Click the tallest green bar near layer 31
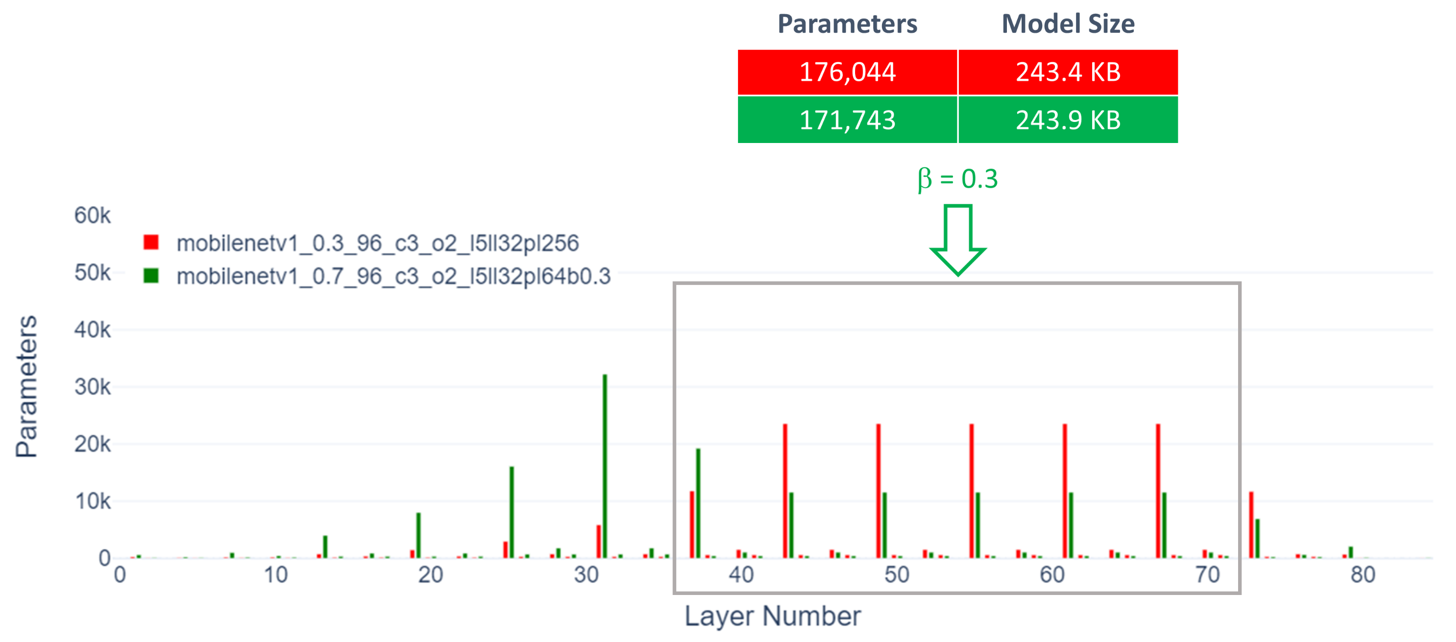This screenshot has width=1456, height=642. [x=605, y=466]
